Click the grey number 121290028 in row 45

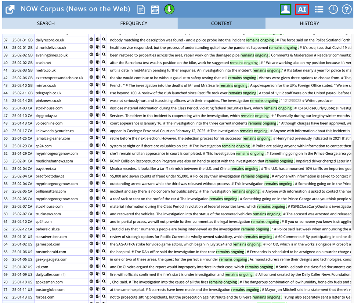click(292, 101)
